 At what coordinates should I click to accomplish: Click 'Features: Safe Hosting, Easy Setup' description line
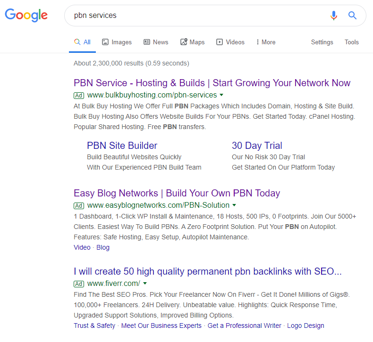(161, 237)
